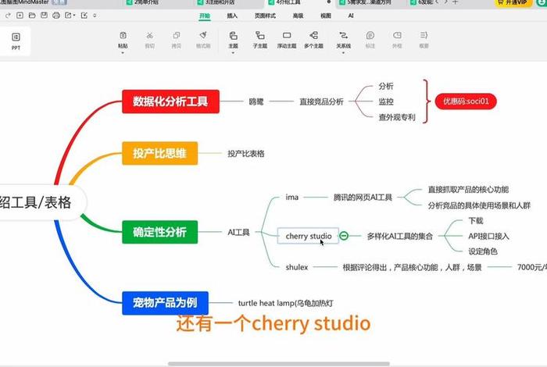This screenshot has height=367, width=547.
Task: Add a new document tab with plus
Action: tap(455, 2)
